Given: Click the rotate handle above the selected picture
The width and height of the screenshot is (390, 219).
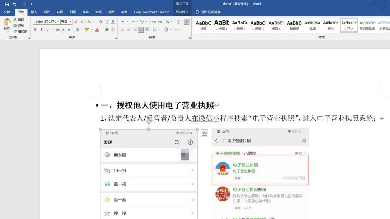Looking at the screenshot, I should pyautogui.click(x=149, y=121).
